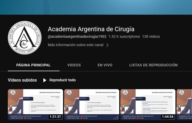The width and height of the screenshot is (192, 123).
Task: Open the second video thumbnail about Tumores abdominales
Action: (92, 105)
